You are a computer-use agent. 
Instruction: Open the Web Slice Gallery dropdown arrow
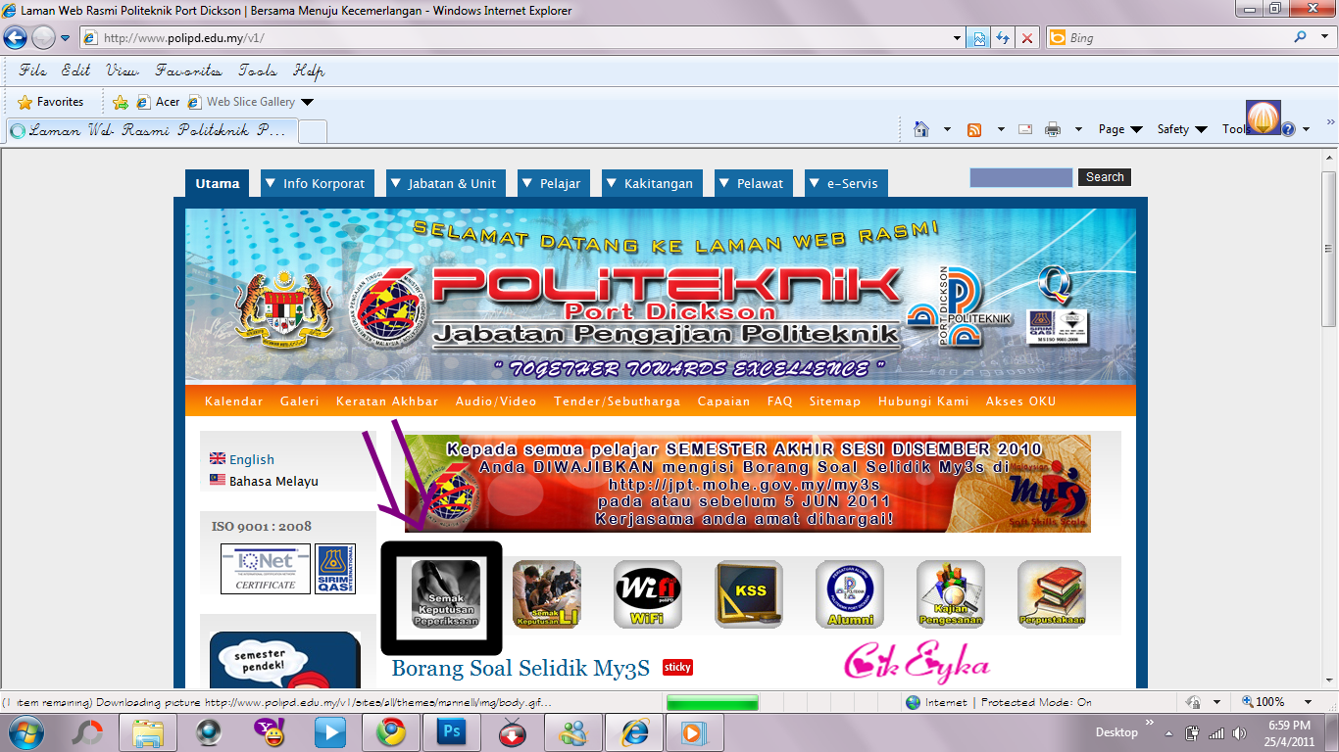click(307, 102)
